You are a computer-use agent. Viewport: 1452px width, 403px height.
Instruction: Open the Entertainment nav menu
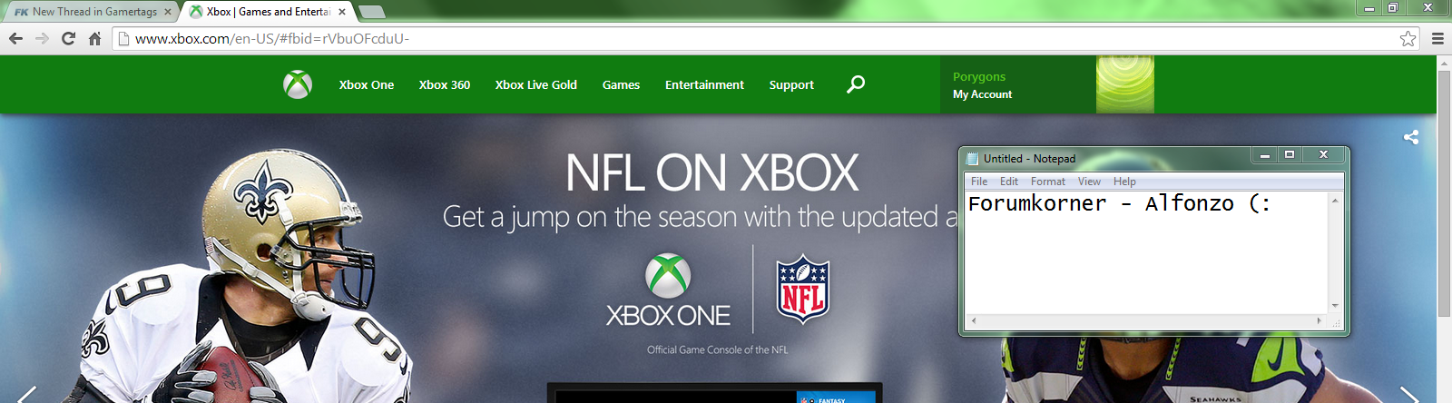(704, 84)
